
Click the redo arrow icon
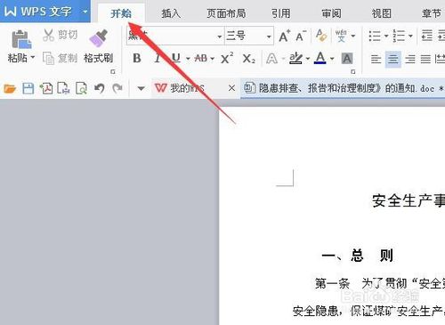coord(117,88)
